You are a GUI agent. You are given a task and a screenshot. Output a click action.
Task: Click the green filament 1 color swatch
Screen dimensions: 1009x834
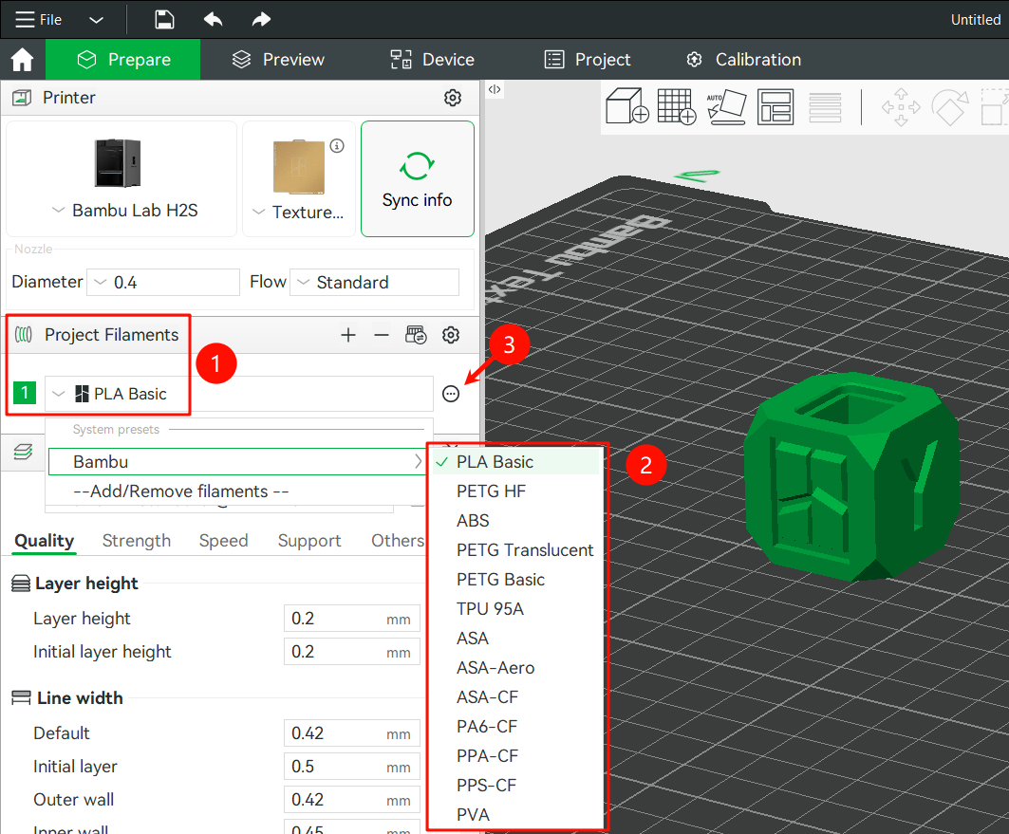point(25,394)
